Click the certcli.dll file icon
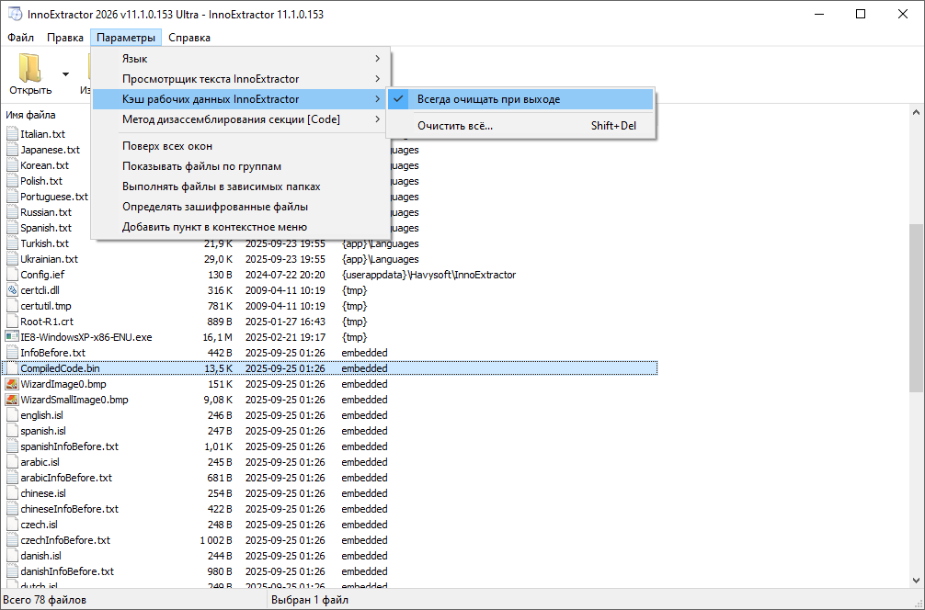 click(12, 290)
